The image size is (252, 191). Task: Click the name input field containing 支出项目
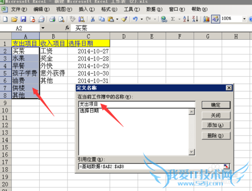pyautogui.click(x=137, y=104)
